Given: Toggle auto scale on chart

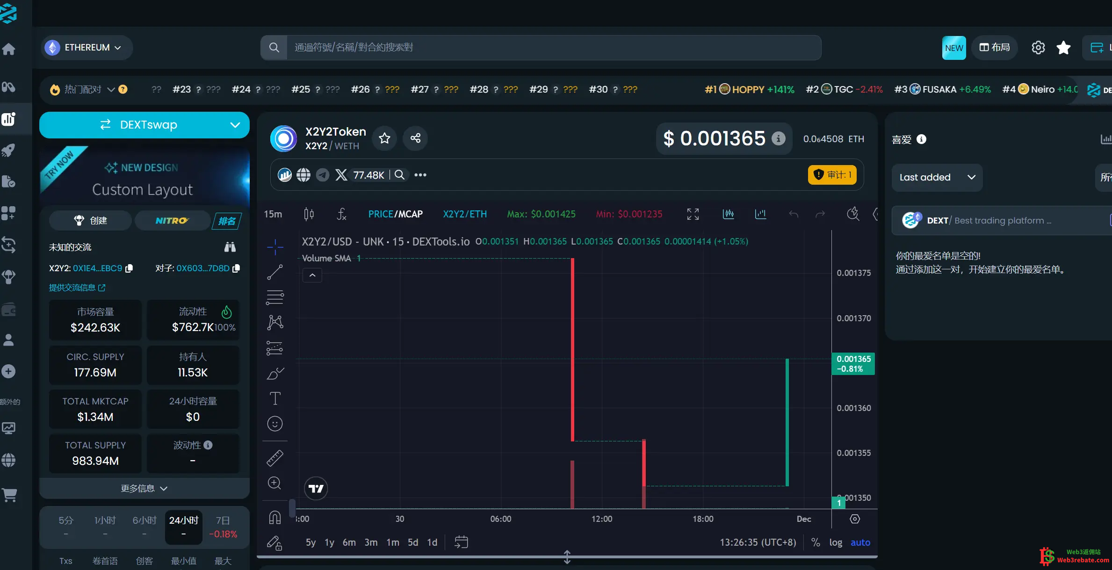Looking at the screenshot, I should click(x=860, y=542).
